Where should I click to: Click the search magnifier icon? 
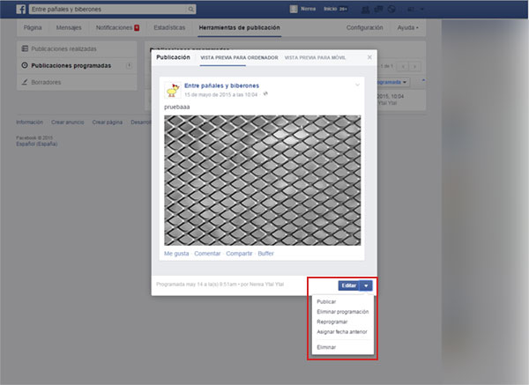(x=191, y=9)
